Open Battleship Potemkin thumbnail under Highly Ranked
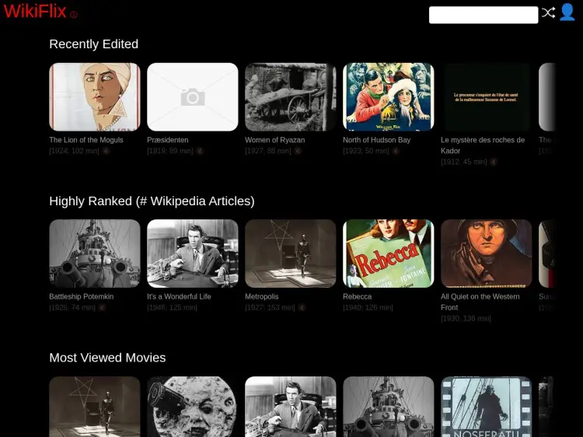 click(95, 253)
